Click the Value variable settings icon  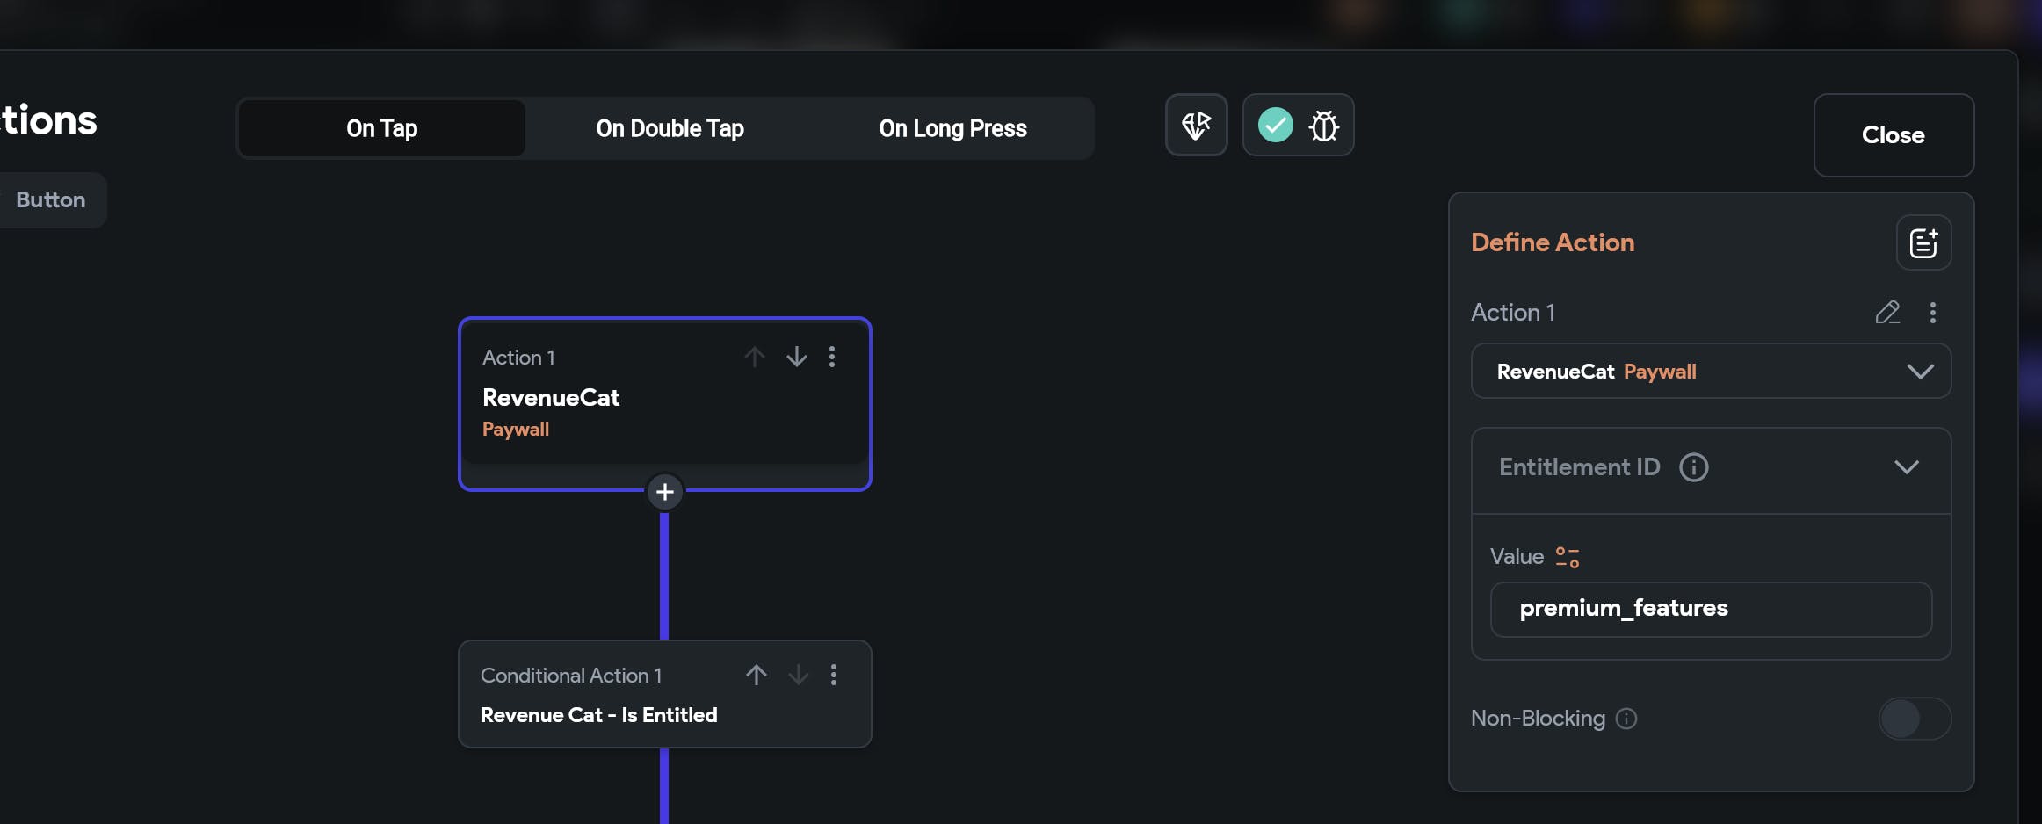point(1567,557)
